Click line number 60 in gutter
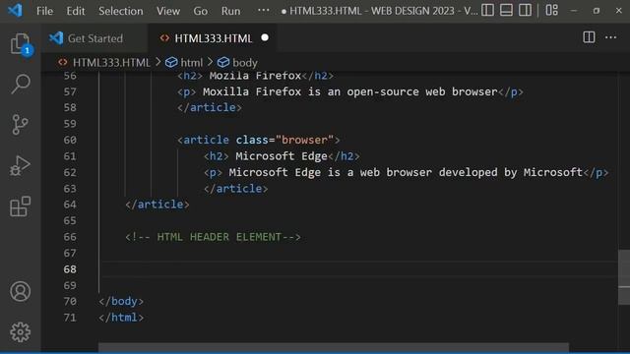 click(70, 140)
